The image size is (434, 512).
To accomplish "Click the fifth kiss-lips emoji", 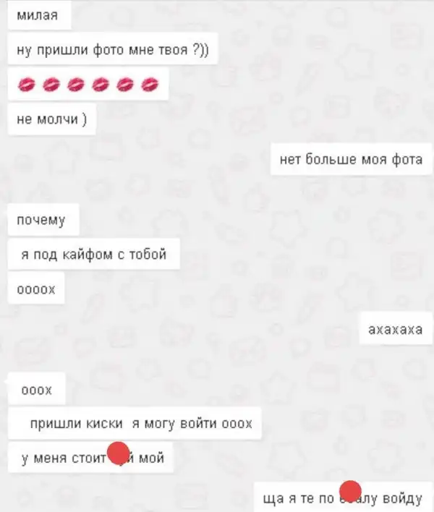I will [x=125, y=85].
